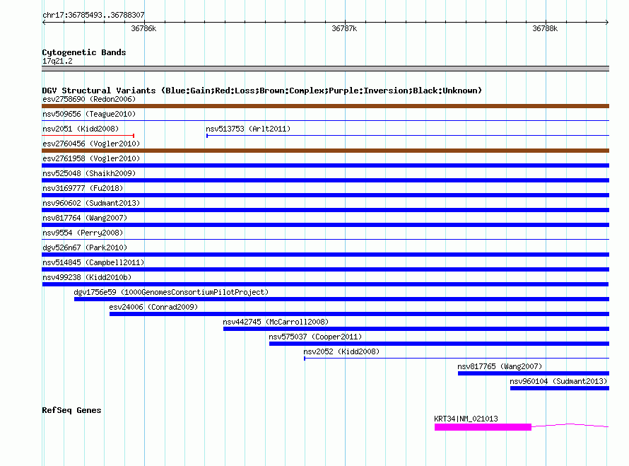Select the nsv960104 (Sudmant2013) blue bar
The image size is (629, 466).
[x=558, y=388]
